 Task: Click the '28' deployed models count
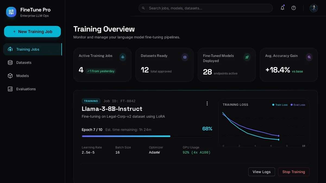(207, 72)
